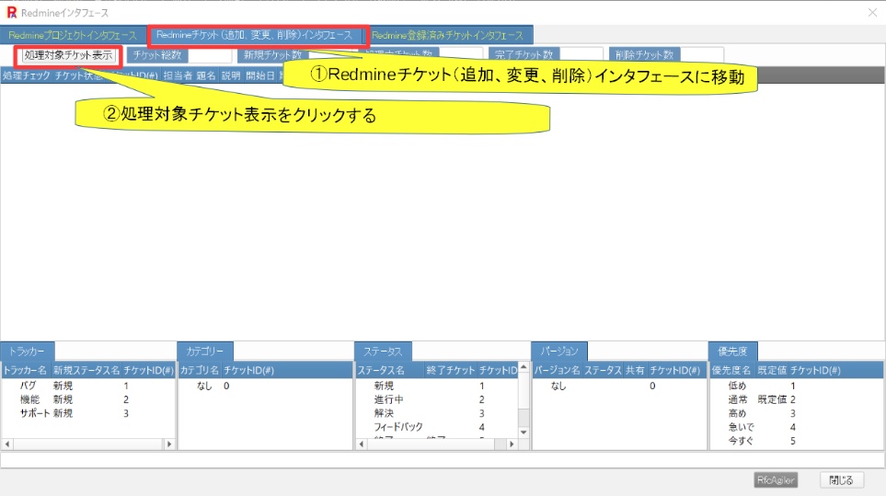Screen dimensions: 886x496
Task: Click right scroll arrow in トラッカー panel
Action: pos(169,444)
